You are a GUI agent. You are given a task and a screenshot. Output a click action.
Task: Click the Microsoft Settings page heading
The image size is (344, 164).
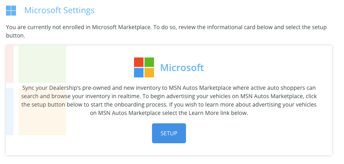click(59, 10)
